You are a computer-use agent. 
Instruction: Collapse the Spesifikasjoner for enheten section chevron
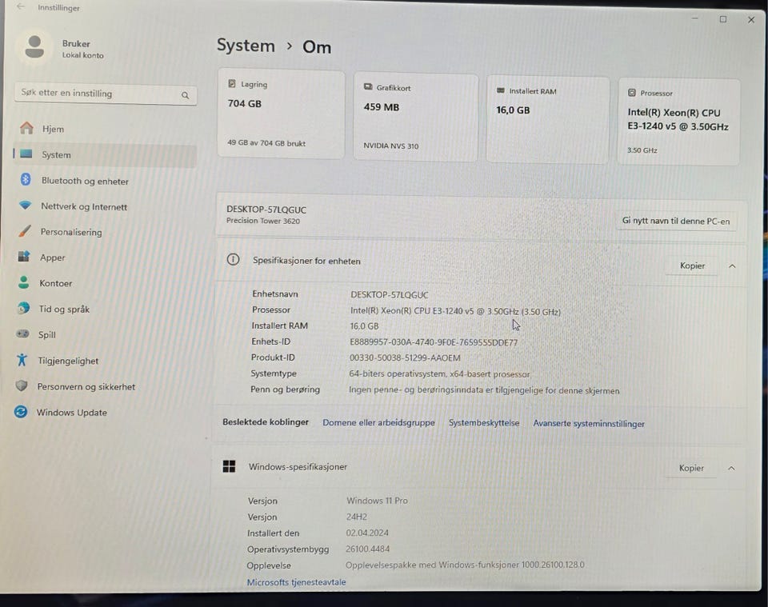point(732,266)
